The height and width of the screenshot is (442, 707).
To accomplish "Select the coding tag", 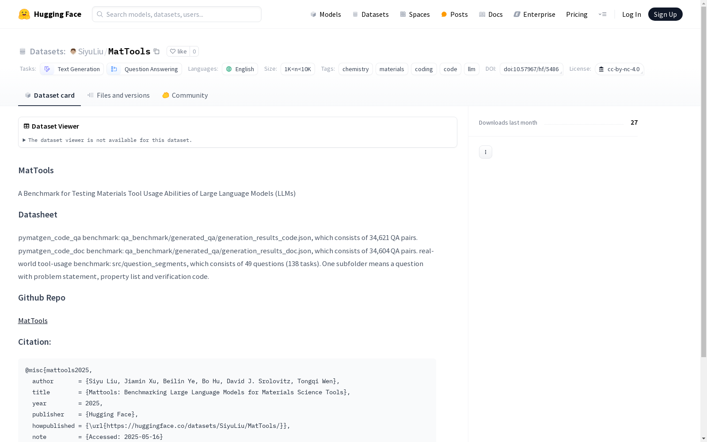I will click(424, 69).
